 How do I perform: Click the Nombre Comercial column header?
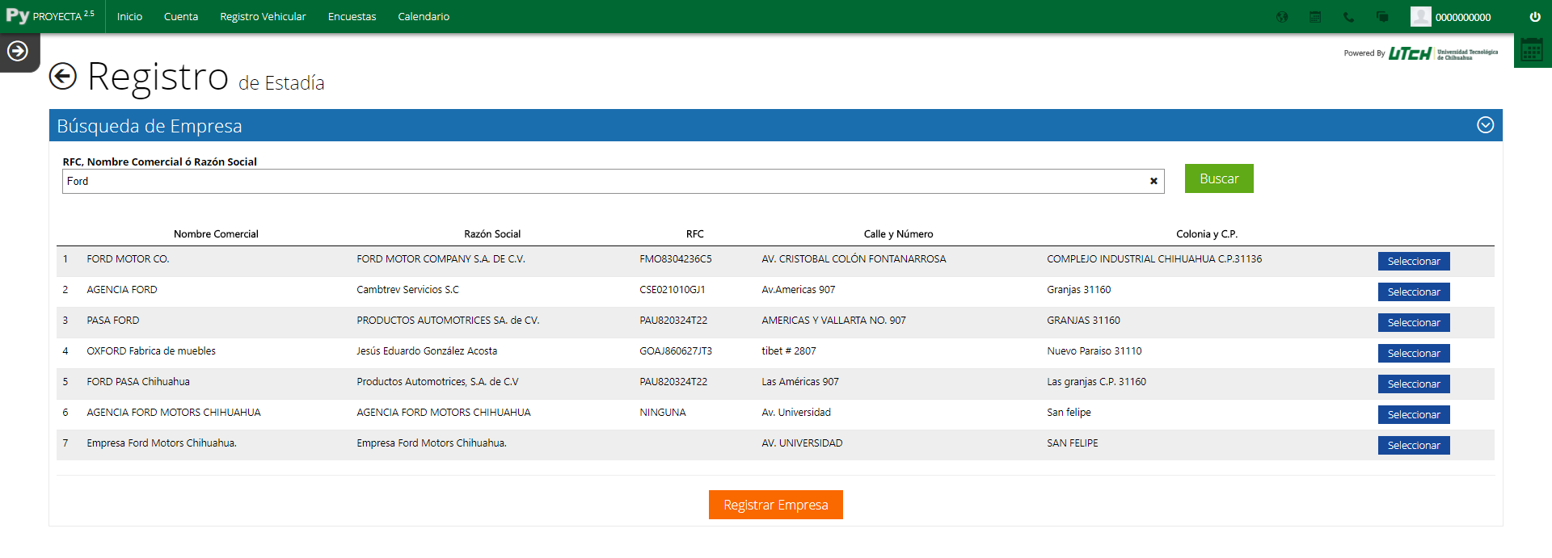click(x=216, y=234)
